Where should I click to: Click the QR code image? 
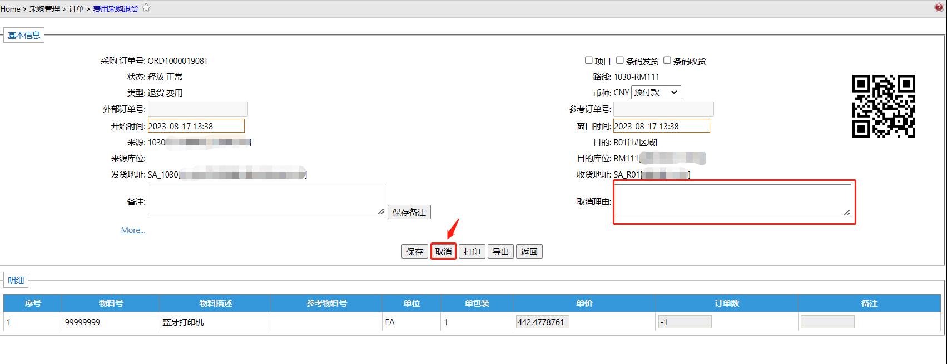[884, 106]
